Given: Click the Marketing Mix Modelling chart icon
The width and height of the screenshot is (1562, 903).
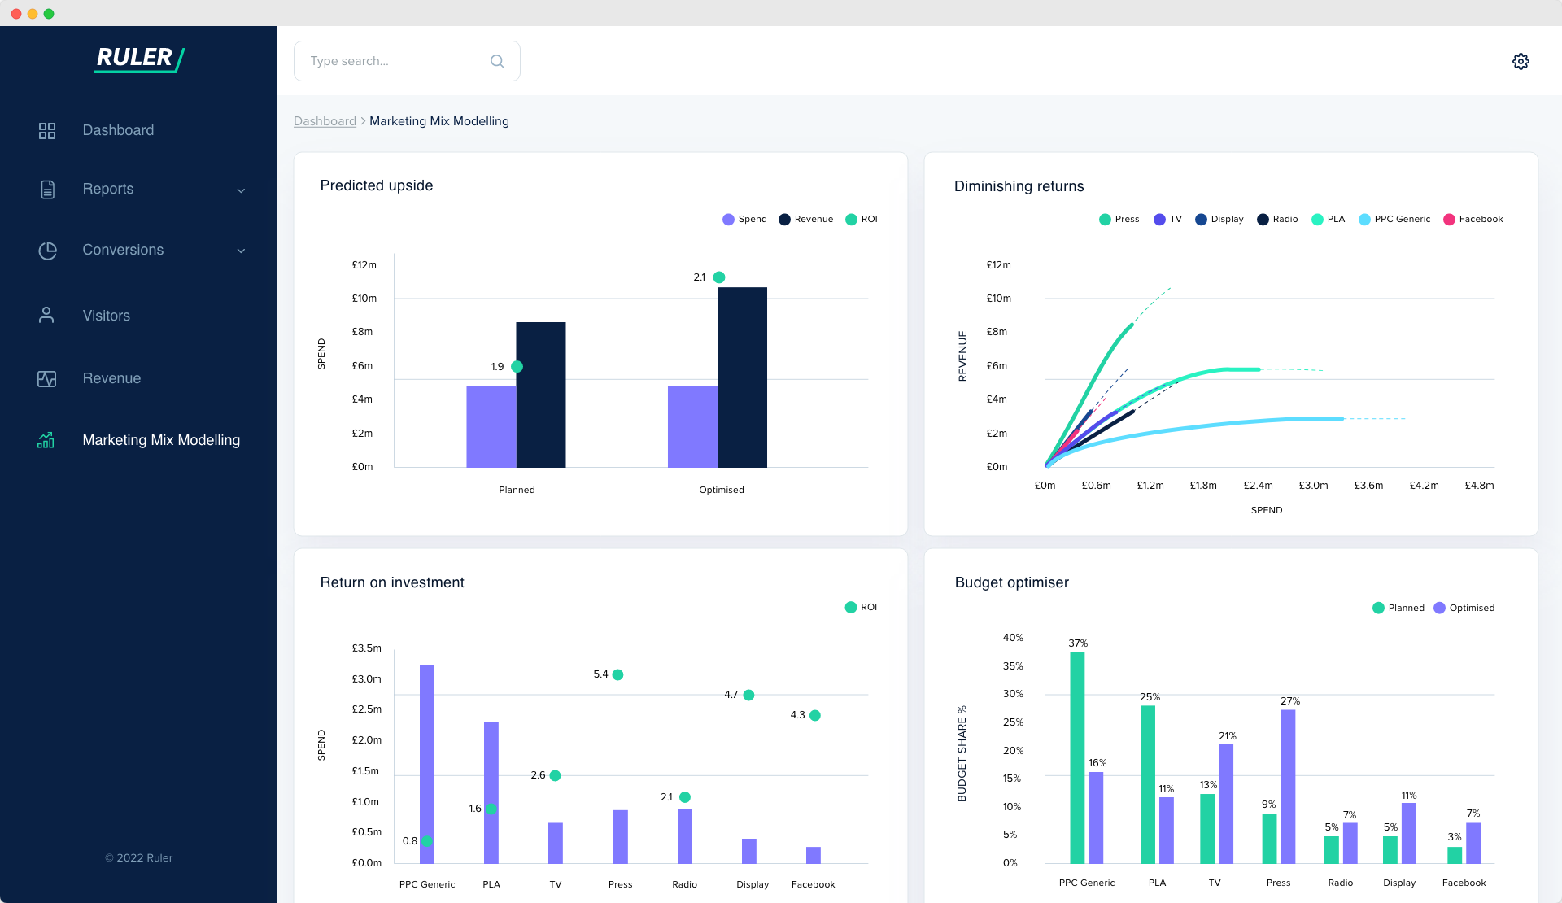Looking at the screenshot, I should [x=46, y=440].
